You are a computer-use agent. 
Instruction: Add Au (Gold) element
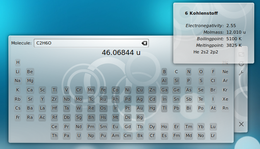140,108
